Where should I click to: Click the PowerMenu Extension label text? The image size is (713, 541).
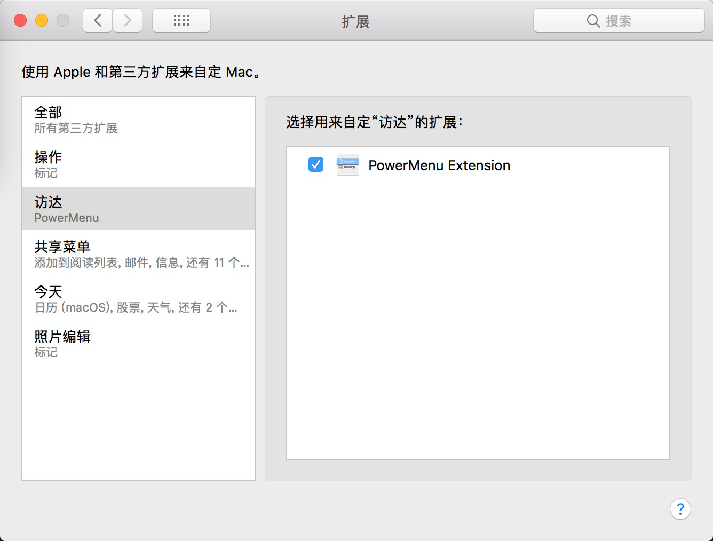(x=439, y=165)
